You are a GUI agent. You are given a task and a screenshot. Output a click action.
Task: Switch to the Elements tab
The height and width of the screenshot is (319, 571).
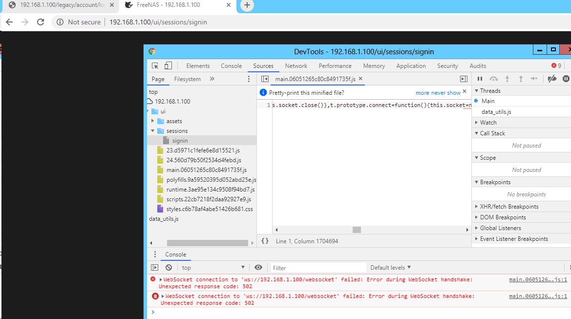198,66
